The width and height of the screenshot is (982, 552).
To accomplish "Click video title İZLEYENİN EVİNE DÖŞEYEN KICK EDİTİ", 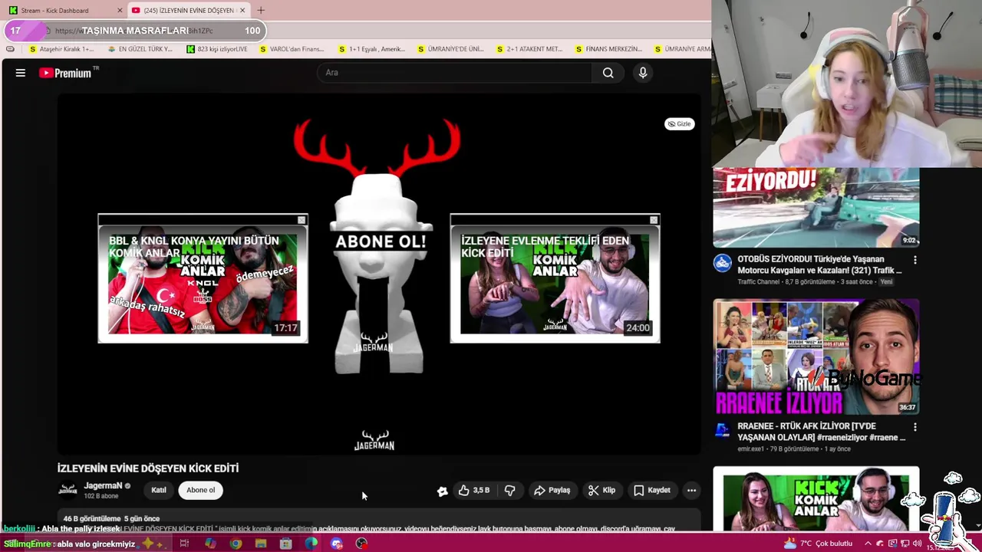I will [148, 468].
